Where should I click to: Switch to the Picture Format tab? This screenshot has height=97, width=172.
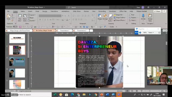pos(142,11)
